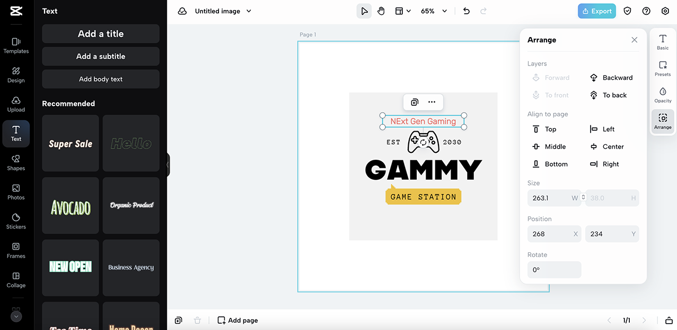The image size is (677, 330).
Task: Open the help question mark icon
Action: [x=646, y=11]
